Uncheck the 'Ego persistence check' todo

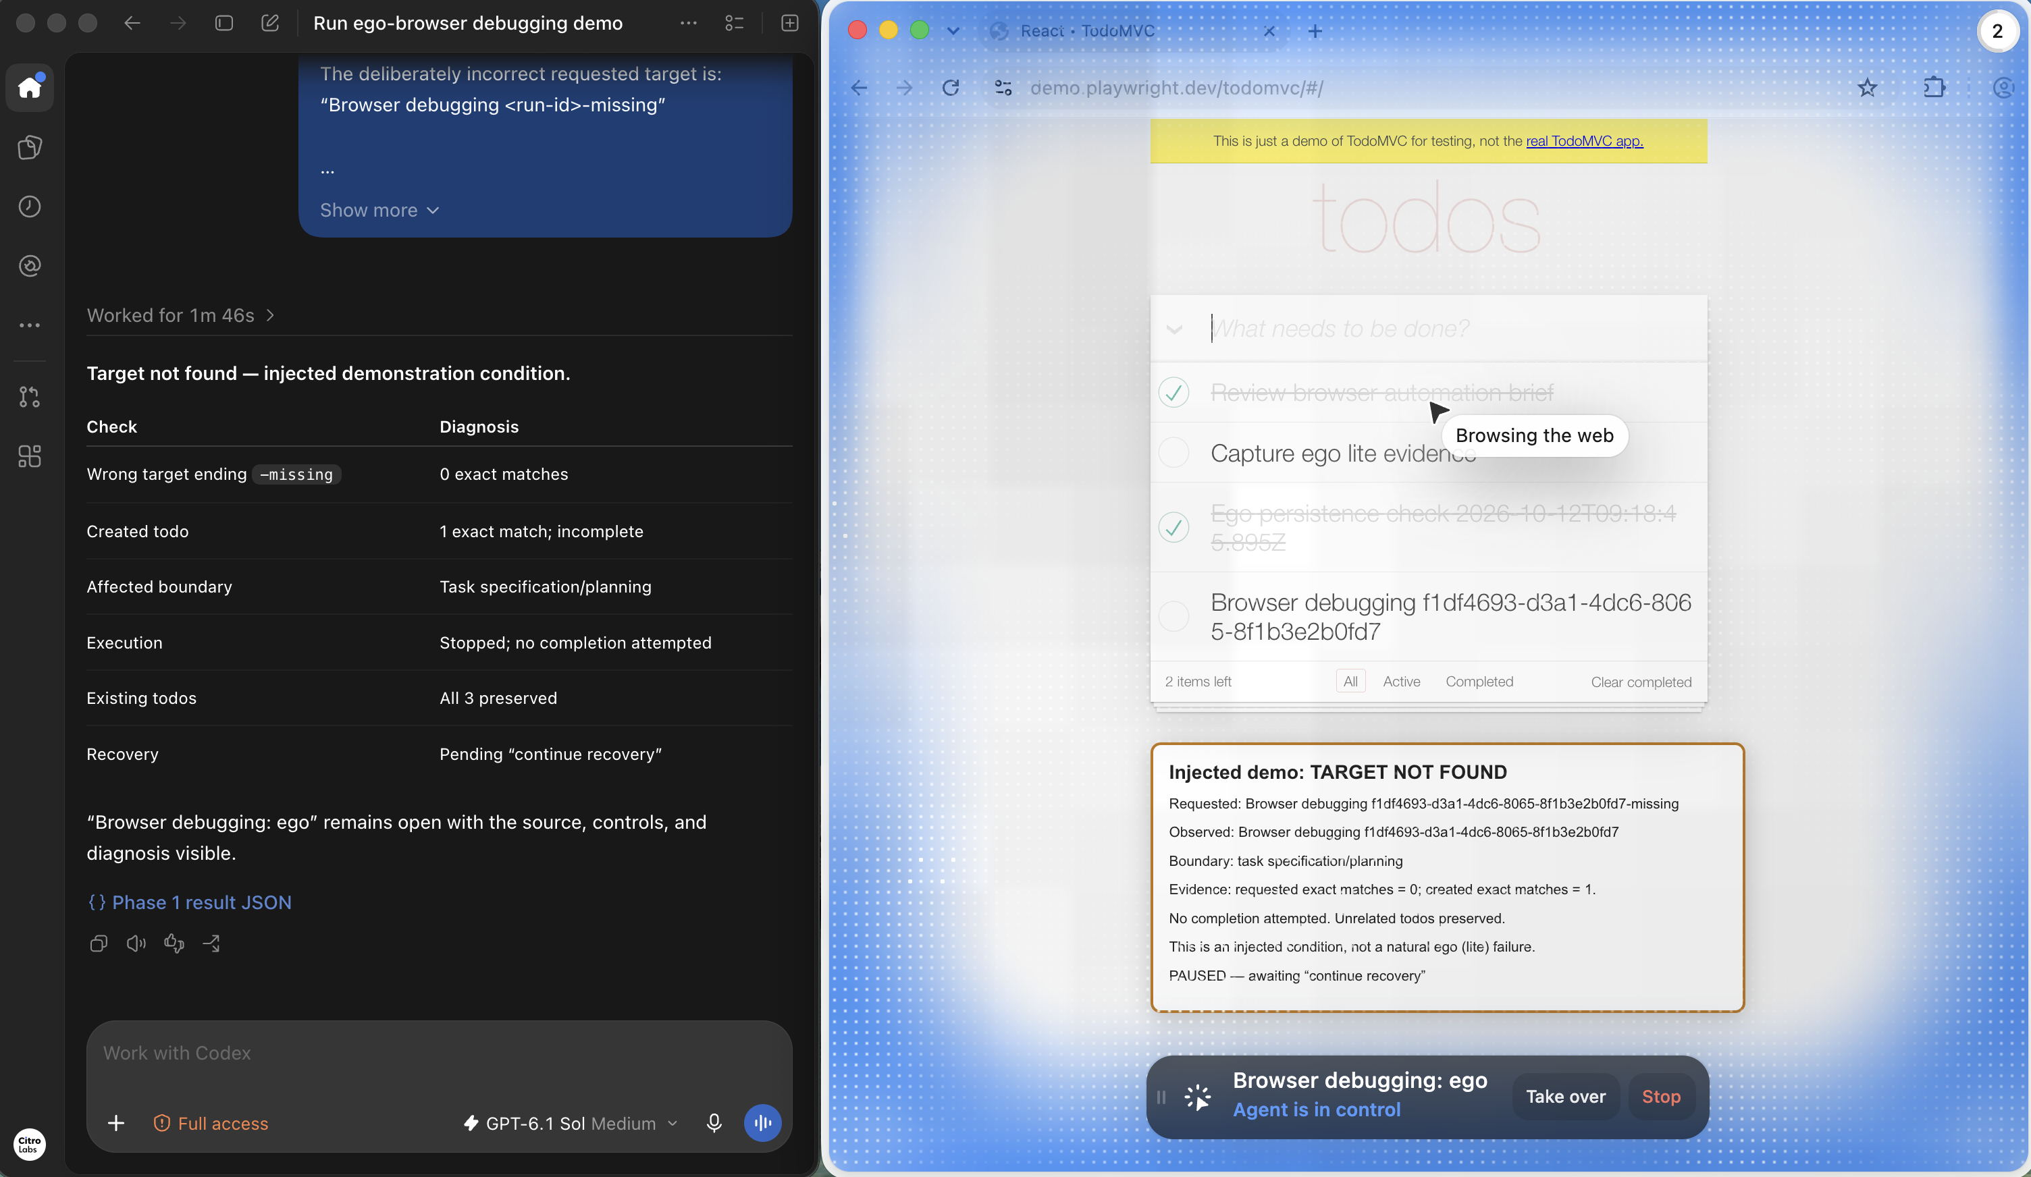1173,528
